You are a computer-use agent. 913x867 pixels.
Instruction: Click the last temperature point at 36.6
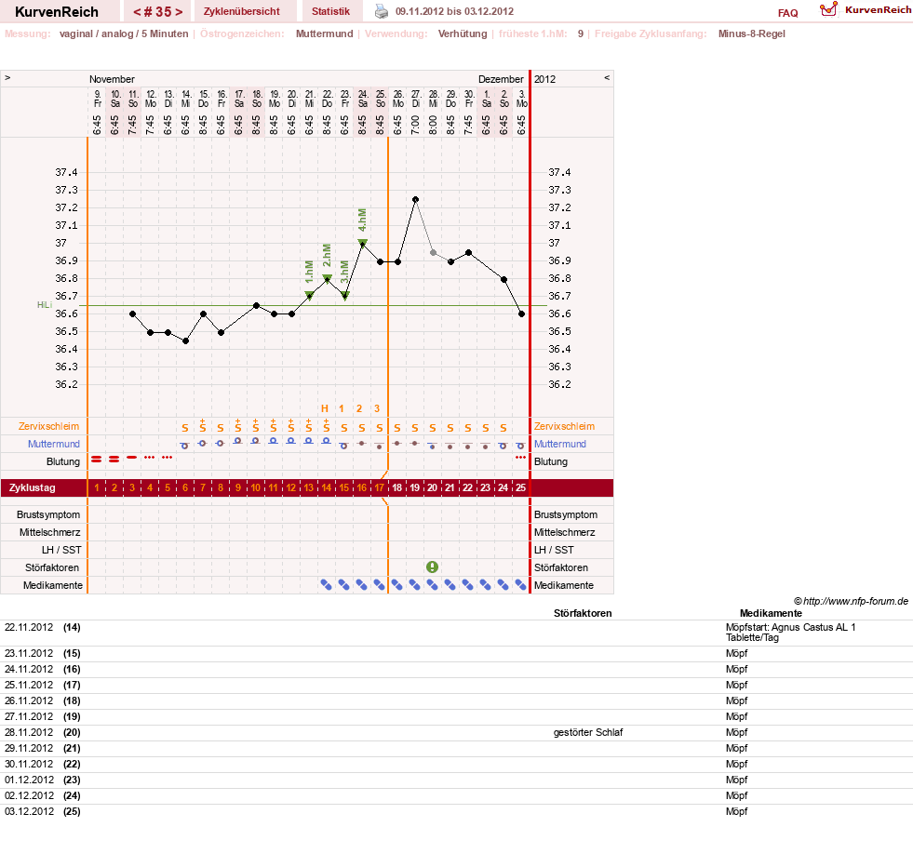[x=521, y=313]
